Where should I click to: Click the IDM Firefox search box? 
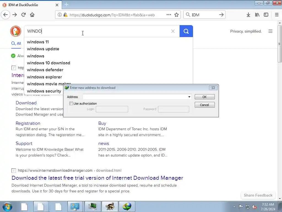[204, 15]
